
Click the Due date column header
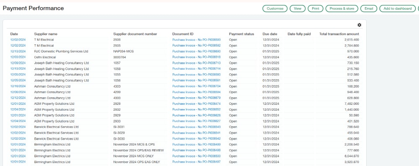(270, 34)
